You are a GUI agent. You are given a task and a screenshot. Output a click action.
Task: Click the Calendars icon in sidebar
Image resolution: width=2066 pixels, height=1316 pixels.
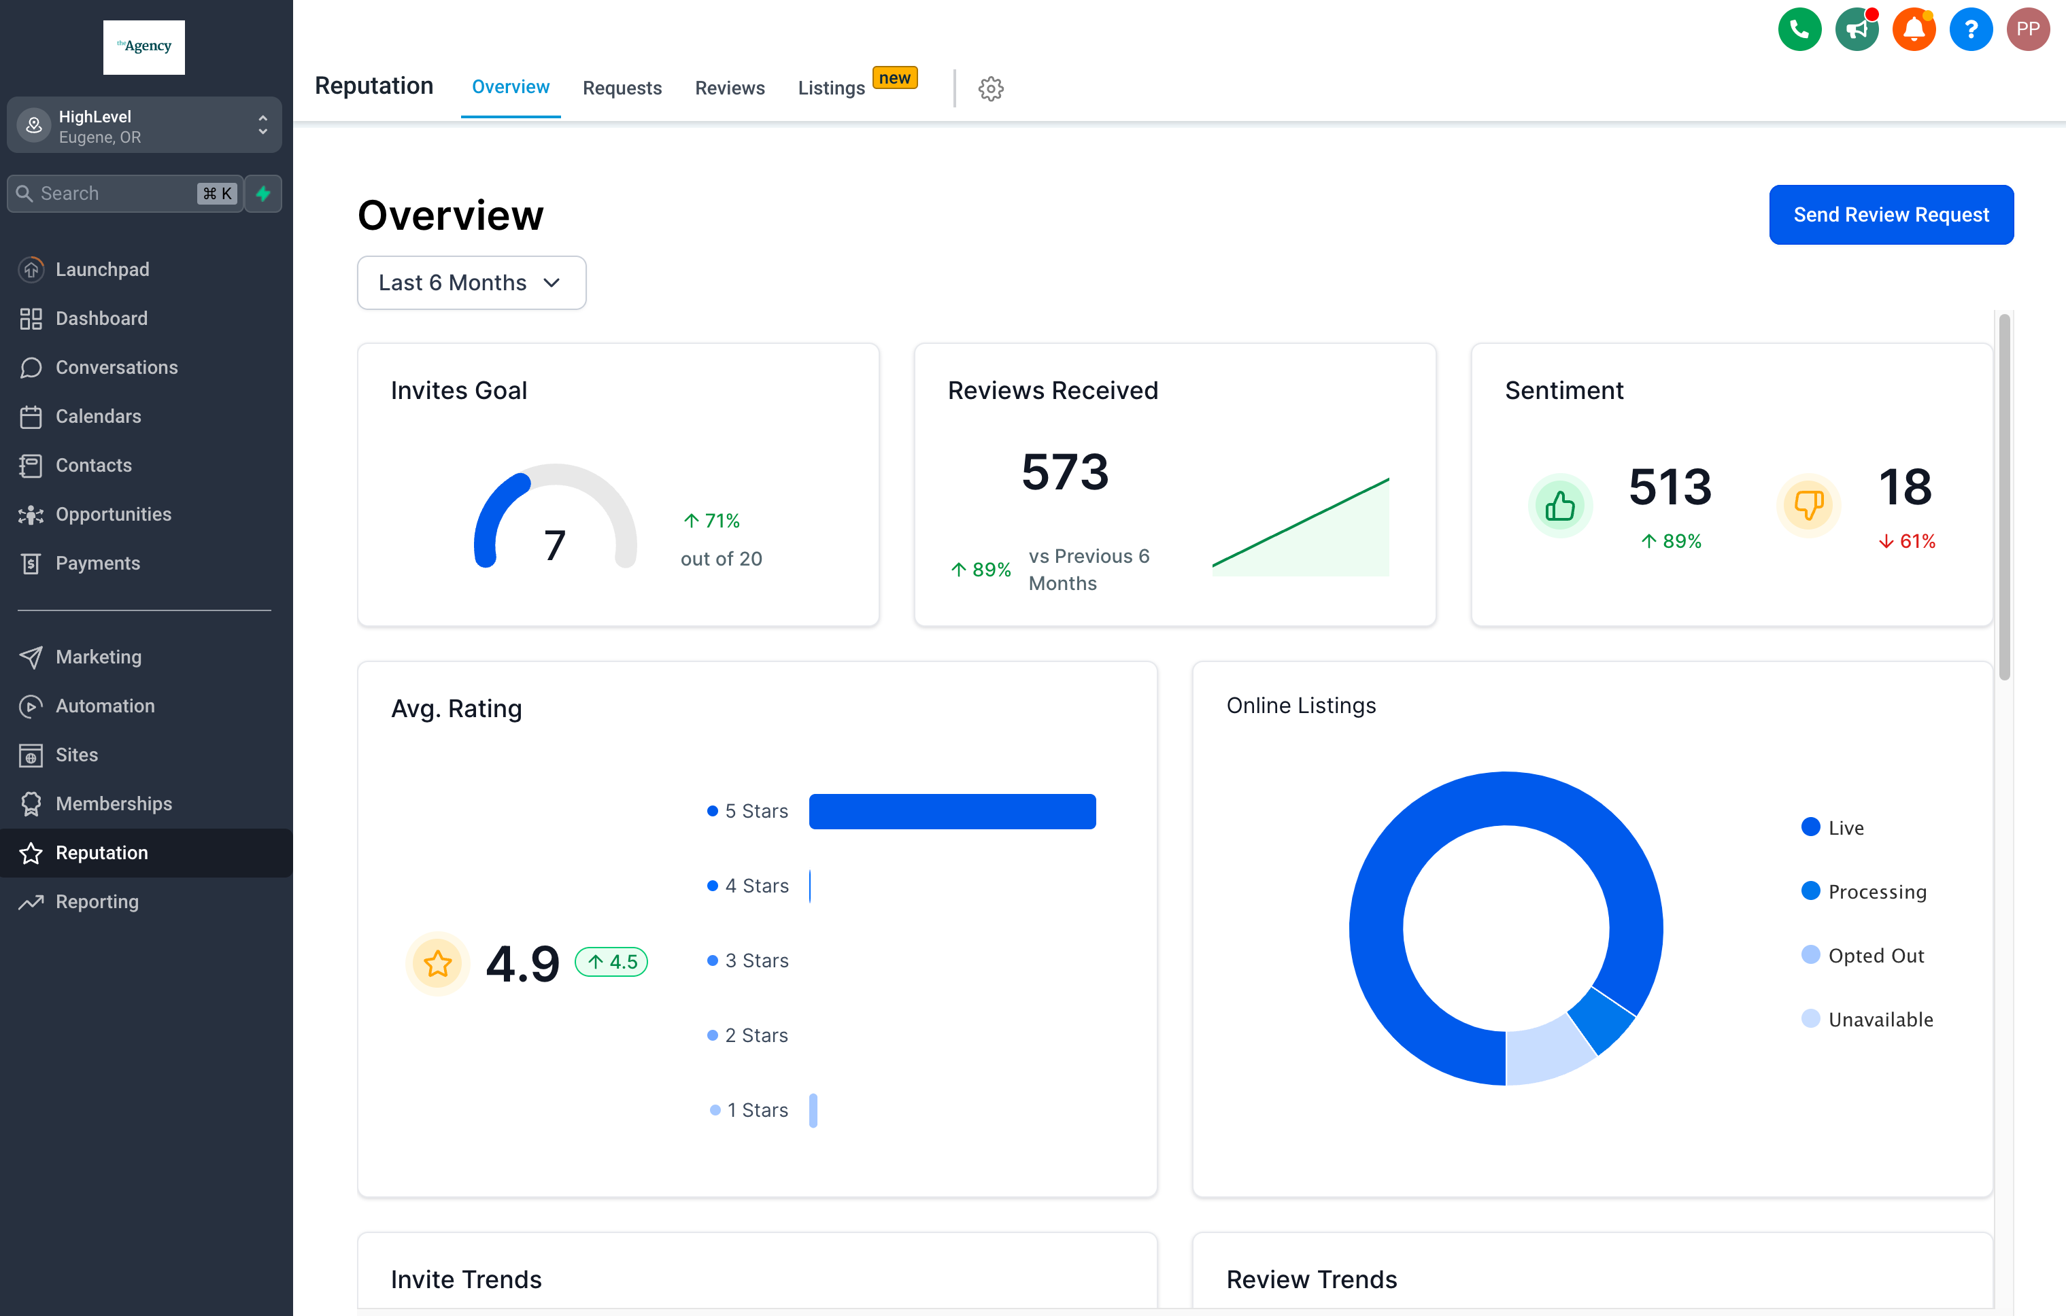click(x=31, y=417)
